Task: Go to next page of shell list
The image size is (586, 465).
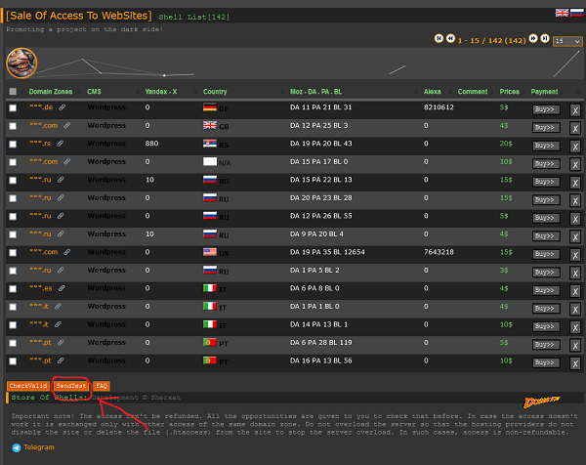Action: click(533, 38)
